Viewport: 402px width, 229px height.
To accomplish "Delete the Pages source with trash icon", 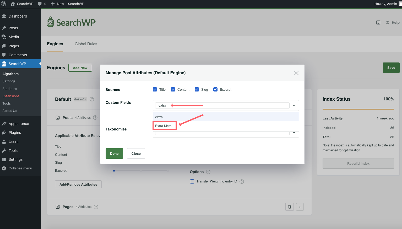I will 289,207.
